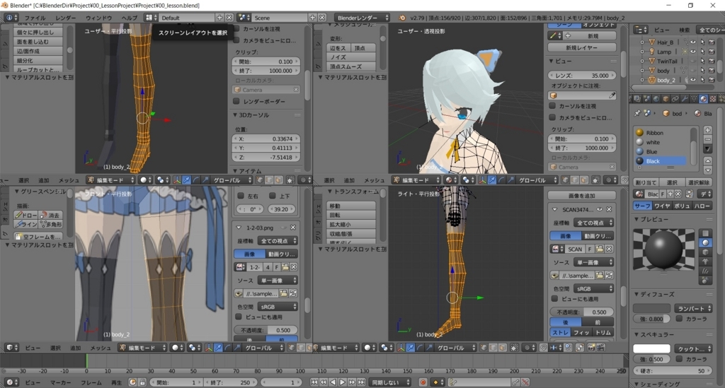The image size is (725, 388).
Task: Open the Texture properties tab icon
Action: click(x=713, y=99)
